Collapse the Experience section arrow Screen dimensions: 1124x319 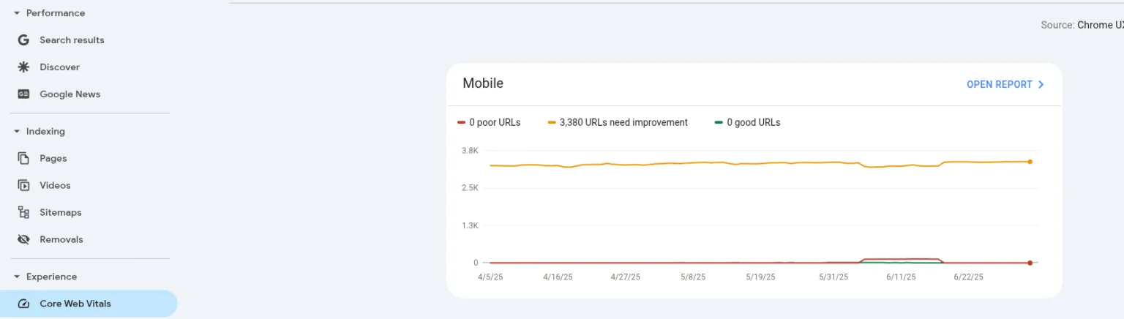[17, 277]
